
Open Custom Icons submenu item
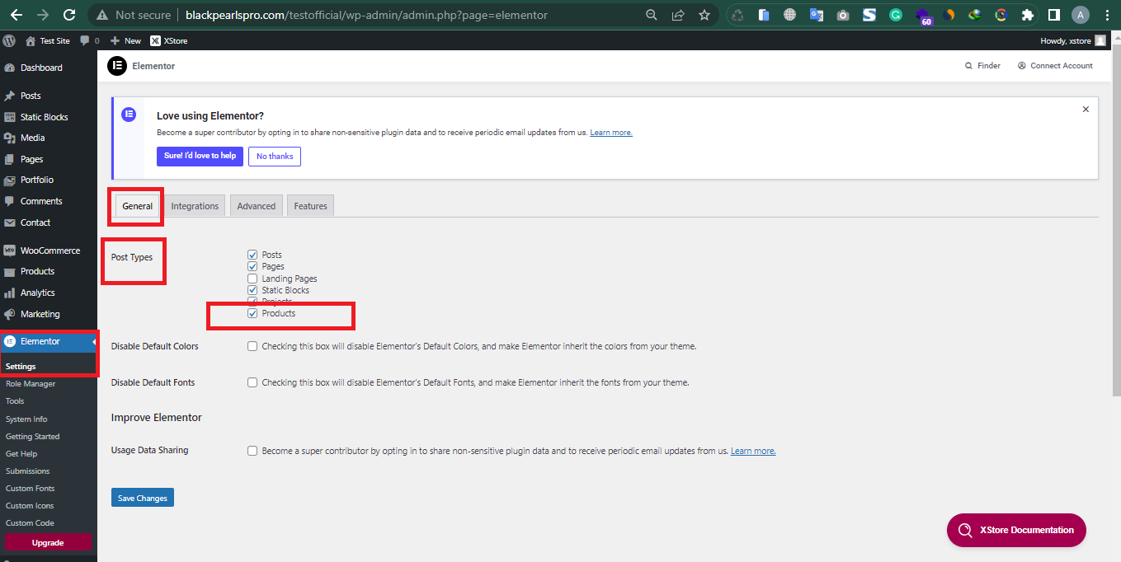(30, 505)
